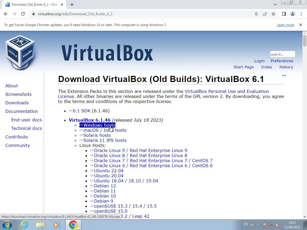
Task: Open Chrome three-dot menu
Action: 301,14
